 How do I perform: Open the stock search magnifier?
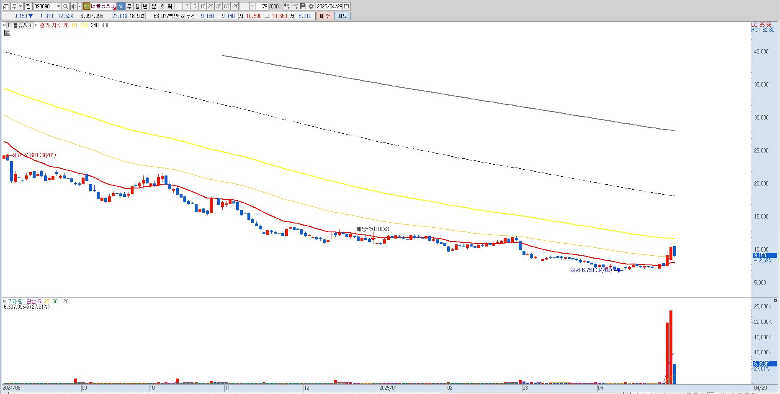tap(65, 6)
